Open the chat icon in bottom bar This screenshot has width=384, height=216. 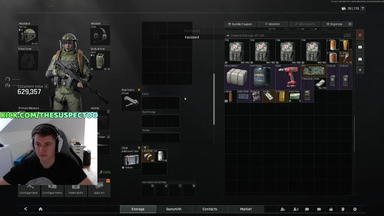[307, 209]
